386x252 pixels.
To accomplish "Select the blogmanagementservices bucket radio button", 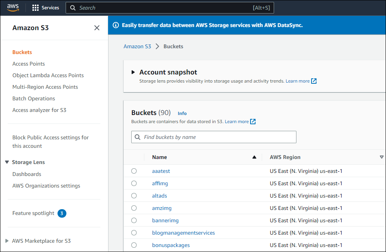I will (134, 233).
